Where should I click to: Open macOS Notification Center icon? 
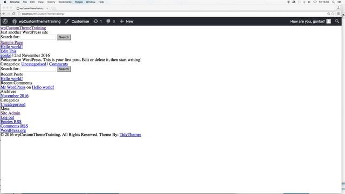pyautogui.click(x=340, y=2)
